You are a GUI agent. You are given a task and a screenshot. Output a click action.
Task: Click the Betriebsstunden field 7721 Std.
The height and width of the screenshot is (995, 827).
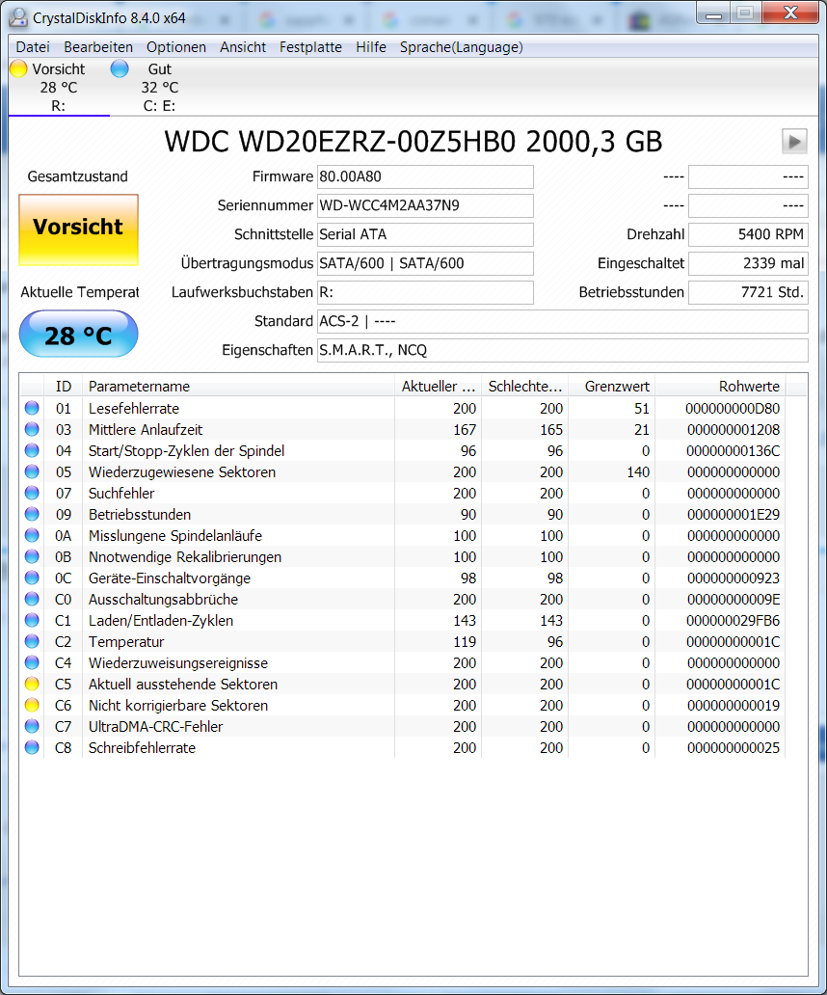[x=748, y=292]
